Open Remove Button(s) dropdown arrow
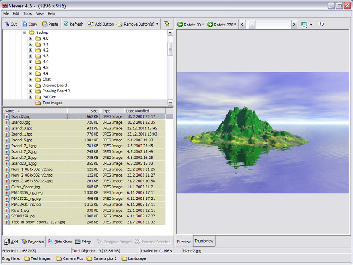The width and height of the screenshot is (353, 265). pyautogui.click(x=158, y=24)
